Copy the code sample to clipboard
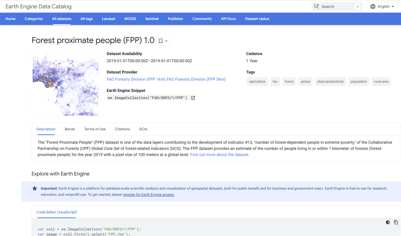Image resolution: width=401 pixels, height=236 pixels. coord(396,222)
